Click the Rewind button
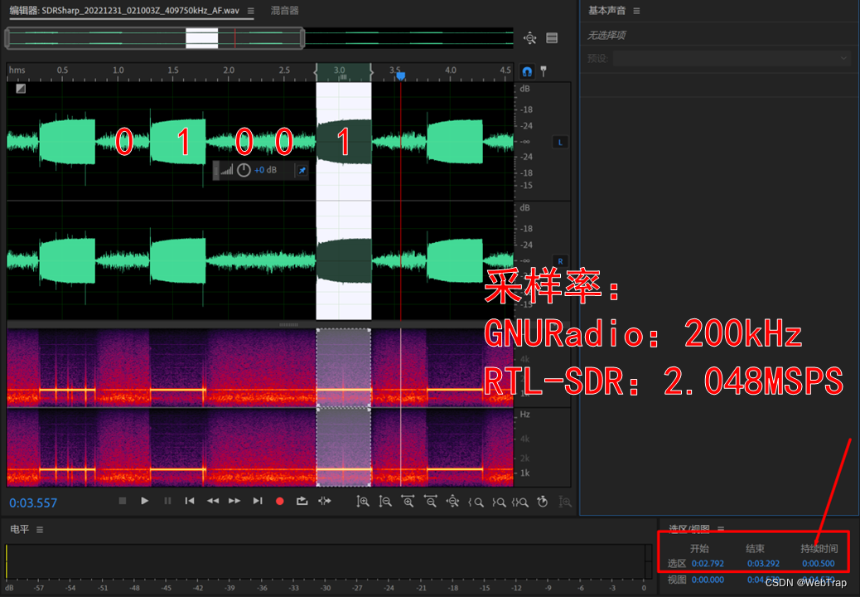 [212, 501]
